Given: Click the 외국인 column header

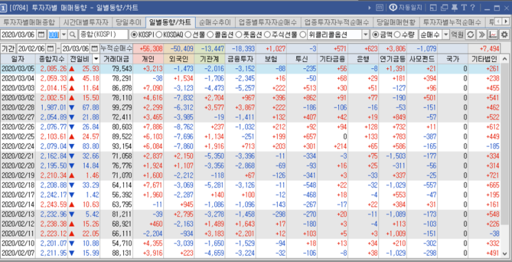Looking at the screenshot, I should (x=178, y=59).
